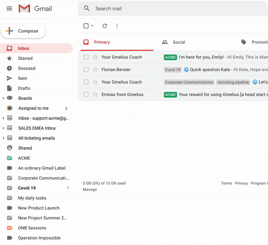Image resolution: width=268 pixels, height=245 pixels.
Task: Expand the All ticketing emails item
Action: (x=3, y=138)
